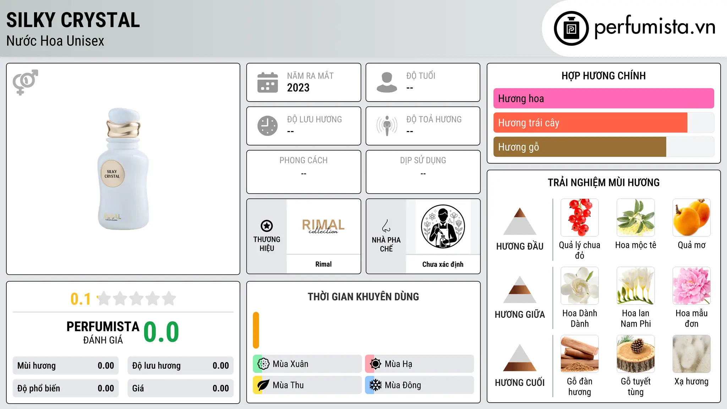Click the perfumista.vn bottle logo icon
Screen dimensions: 727x409
tap(571, 28)
